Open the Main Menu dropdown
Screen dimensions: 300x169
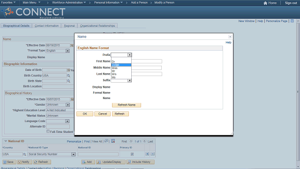point(31,3)
